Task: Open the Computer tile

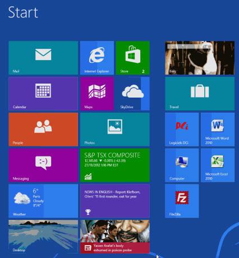Action: coord(182,165)
